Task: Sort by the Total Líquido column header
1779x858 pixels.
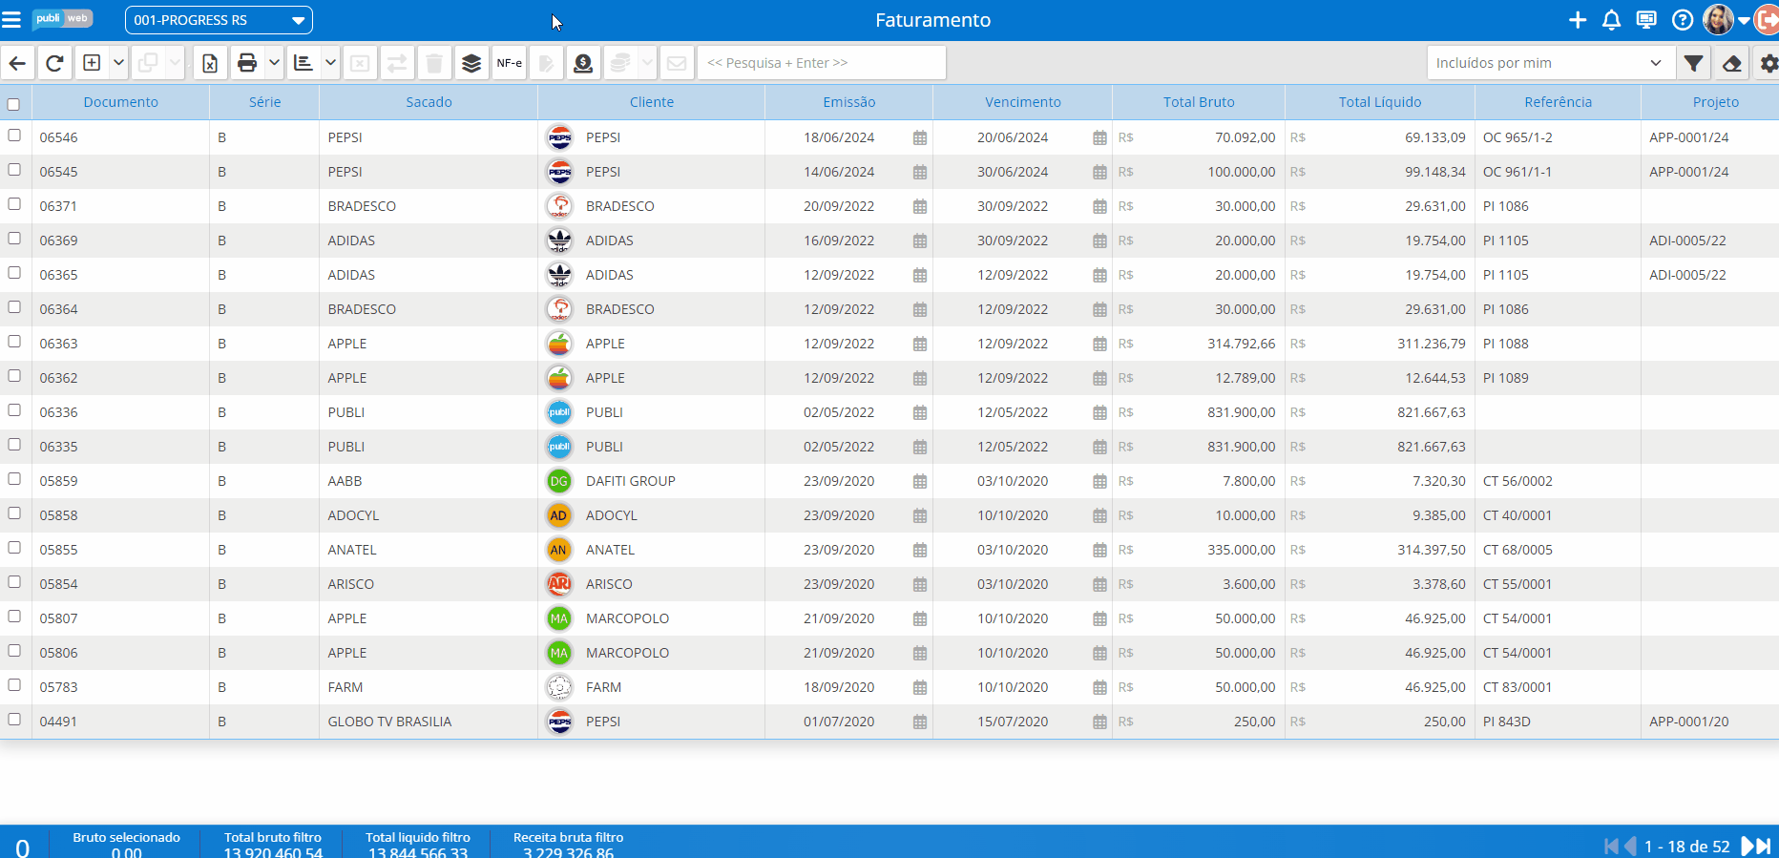Action: point(1380,102)
